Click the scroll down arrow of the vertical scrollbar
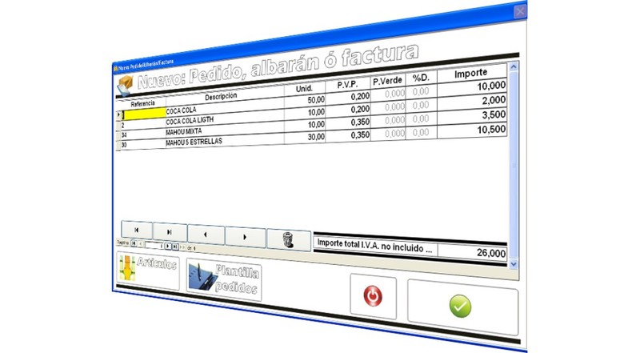Screen dimensions: 640x353 point(514,263)
